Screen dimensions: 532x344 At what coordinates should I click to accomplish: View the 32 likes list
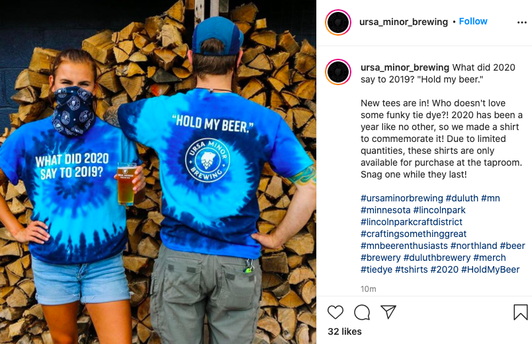tap(344, 332)
